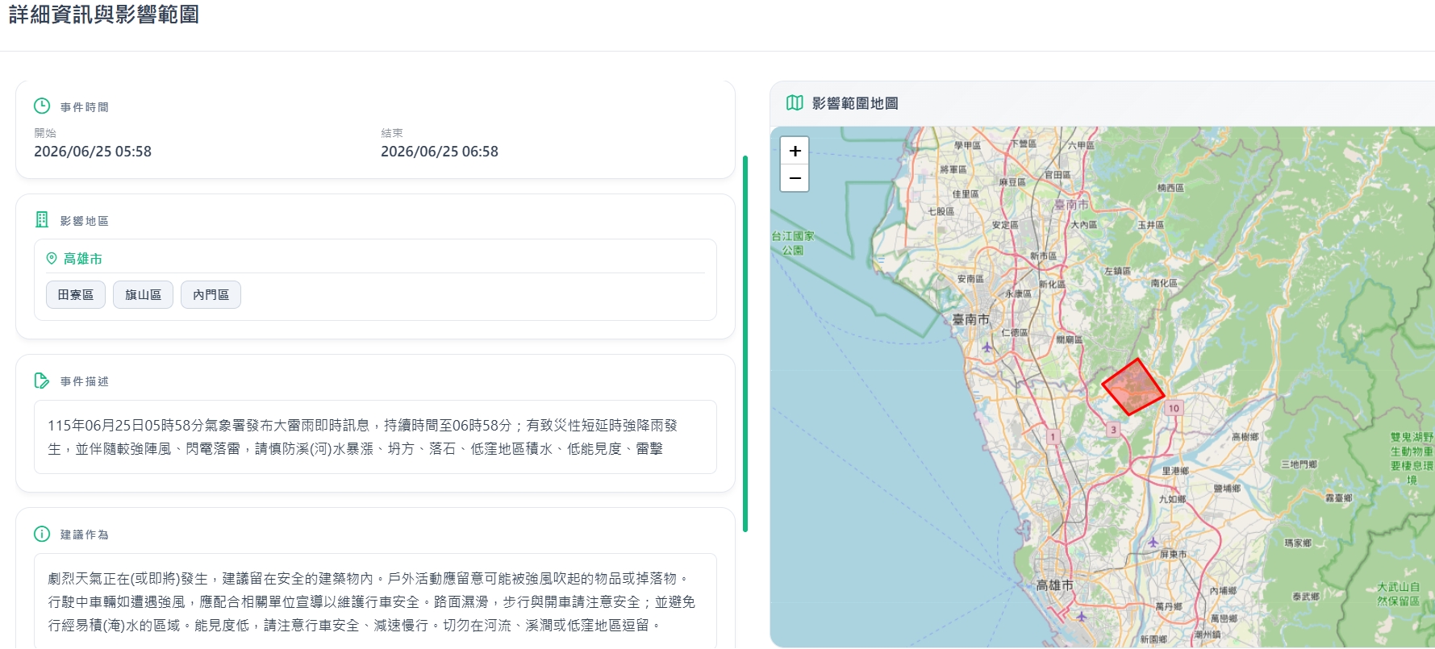Click the edit note icon beside 事件描述
The width and height of the screenshot is (1435, 649).
coord(42,381)
